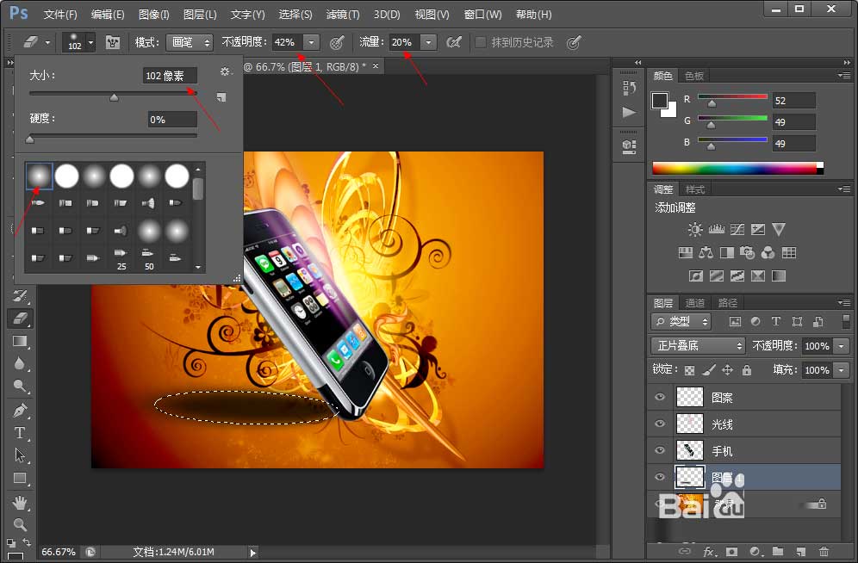The height and width of the screenshot is (563, 858).
Task: Toggle airbrush mode next to 流量
Action: pos(454,42)
